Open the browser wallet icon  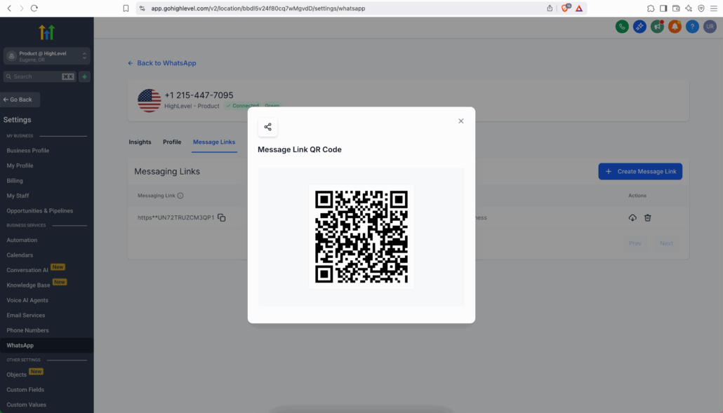[676, 8]
